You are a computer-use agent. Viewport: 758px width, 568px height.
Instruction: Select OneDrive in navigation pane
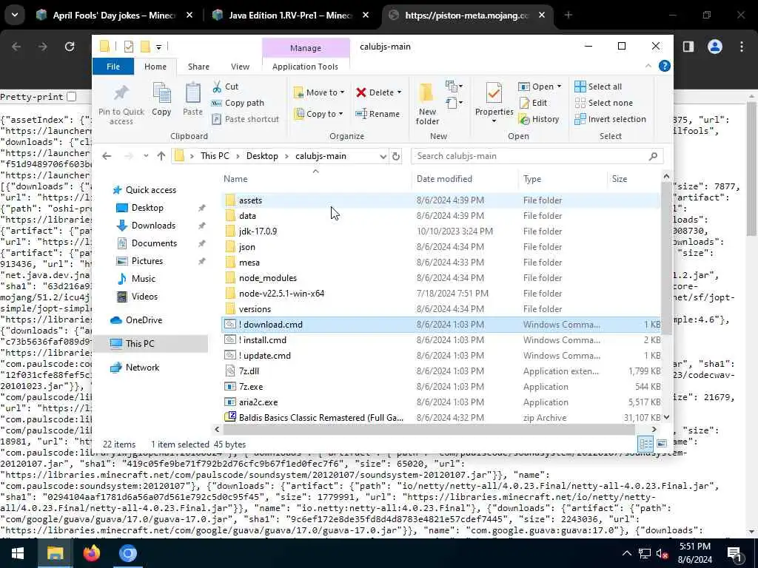[144, 320]
